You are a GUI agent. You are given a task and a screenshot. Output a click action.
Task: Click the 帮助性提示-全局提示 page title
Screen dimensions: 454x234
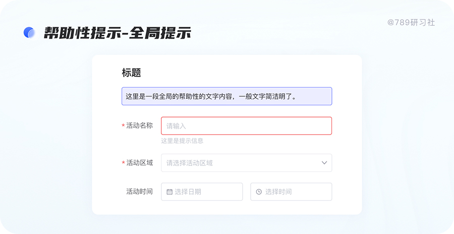coord(117,33)
